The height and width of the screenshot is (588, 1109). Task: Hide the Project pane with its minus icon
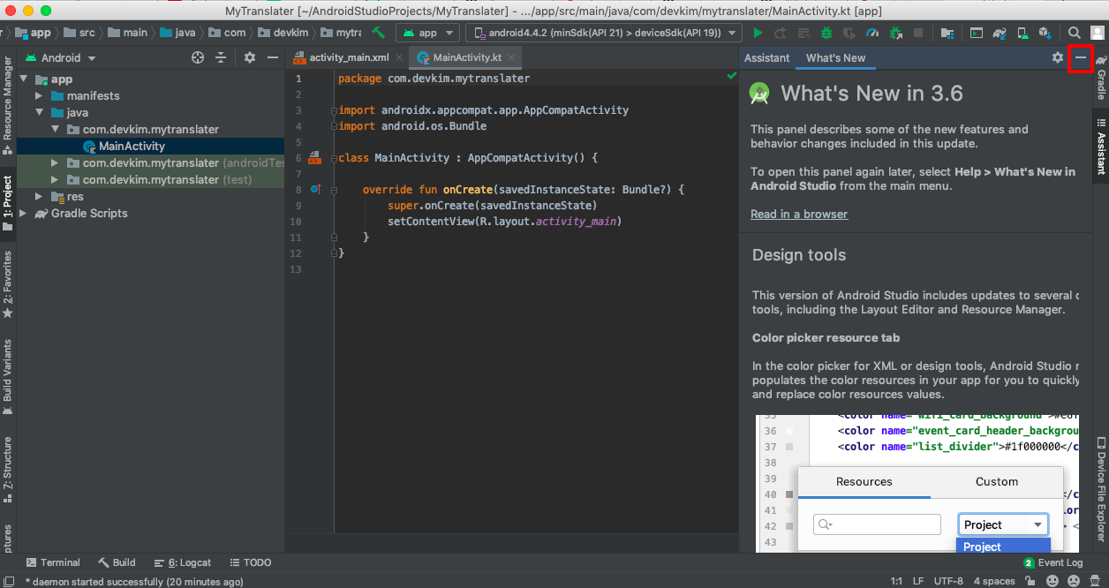(273, 57)
